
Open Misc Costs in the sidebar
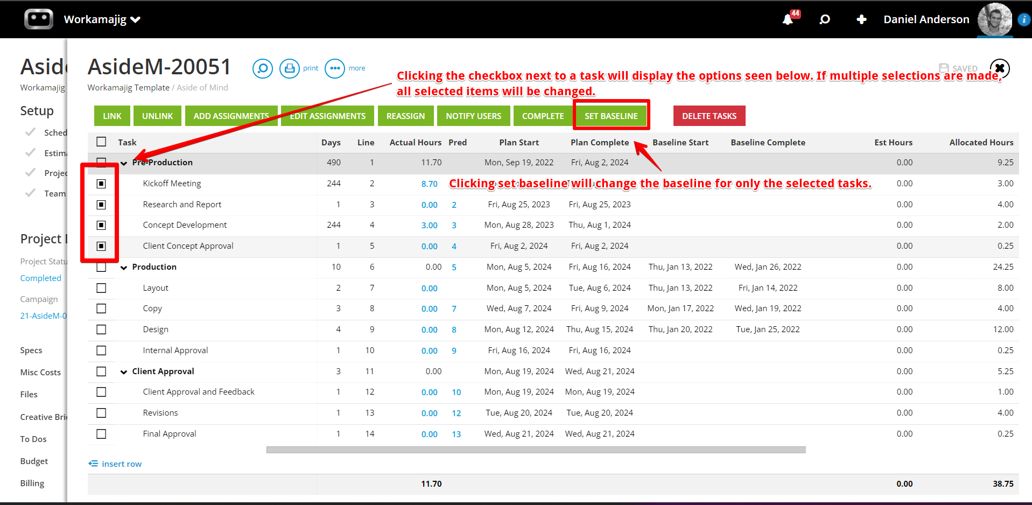coord(40,372)
